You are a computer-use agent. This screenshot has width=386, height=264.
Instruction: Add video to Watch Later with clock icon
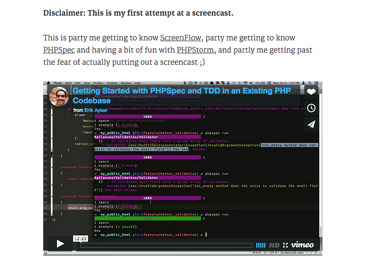311,108
